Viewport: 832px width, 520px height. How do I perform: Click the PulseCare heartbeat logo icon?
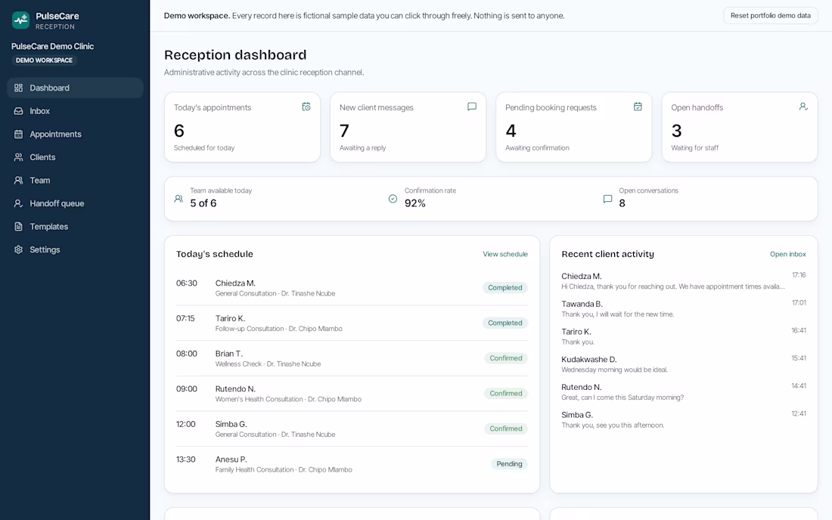coord(20,20)
